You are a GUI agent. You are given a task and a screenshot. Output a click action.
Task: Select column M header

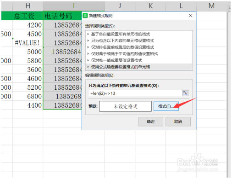(x=211, y=6)
